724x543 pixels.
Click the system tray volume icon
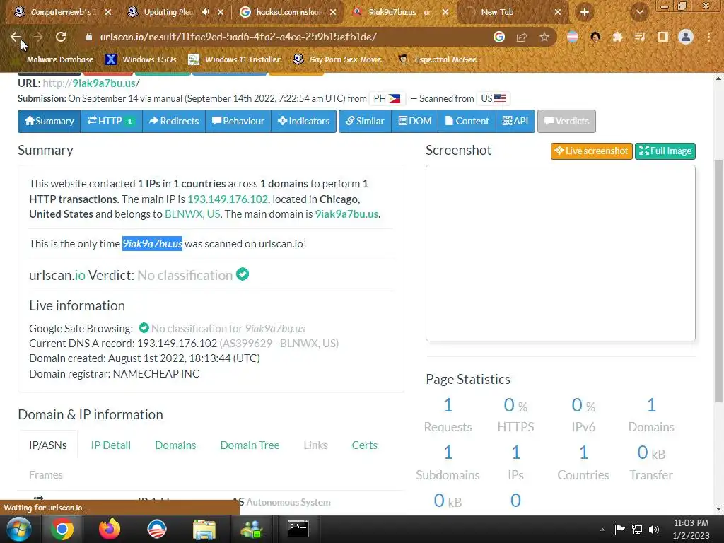click(x=654, y=529)
